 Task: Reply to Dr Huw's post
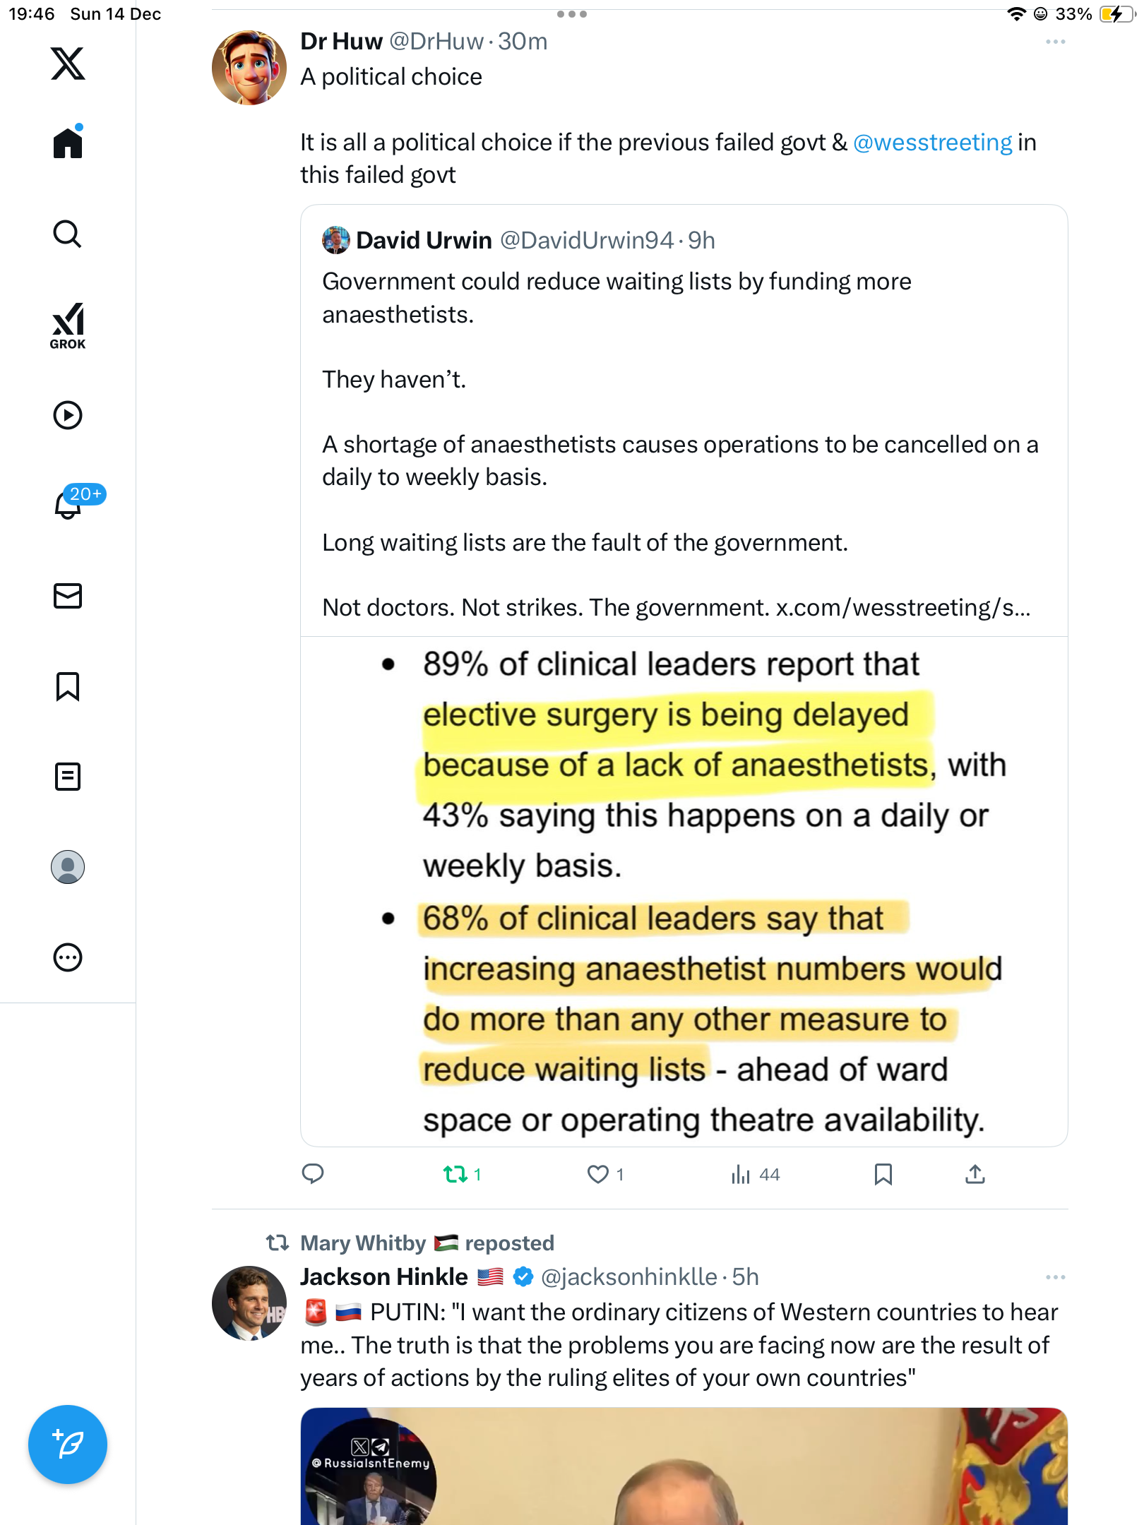pos(313,1174)
